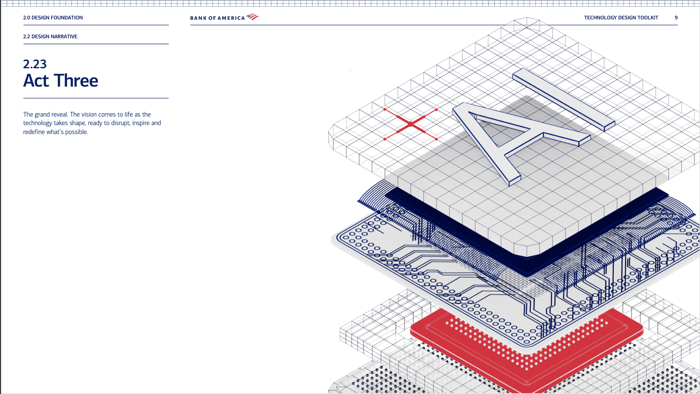The height and width of the screenshot is (394, 700).
Task: Click the Technology Design Toolkit header text
Action: [621, 18]
